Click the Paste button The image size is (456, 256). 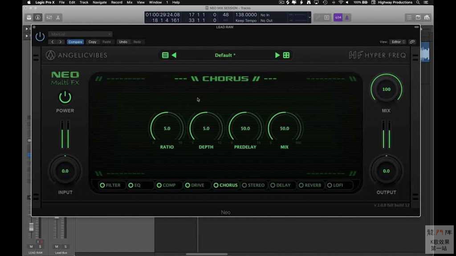[x=106, y=42]
